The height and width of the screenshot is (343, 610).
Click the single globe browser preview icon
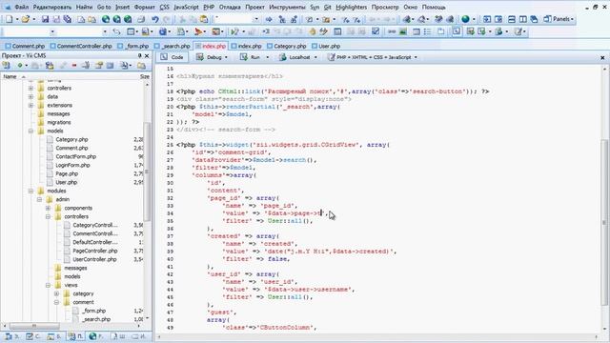[465, 19]
